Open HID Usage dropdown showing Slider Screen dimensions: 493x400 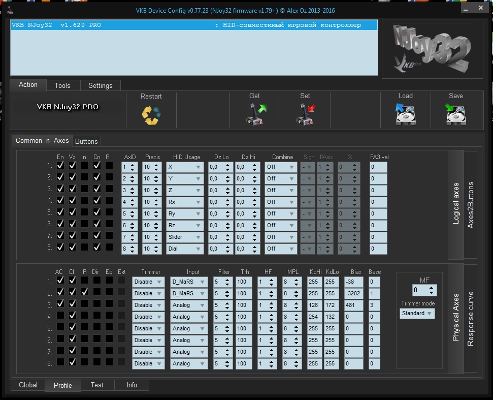point(185,237)
